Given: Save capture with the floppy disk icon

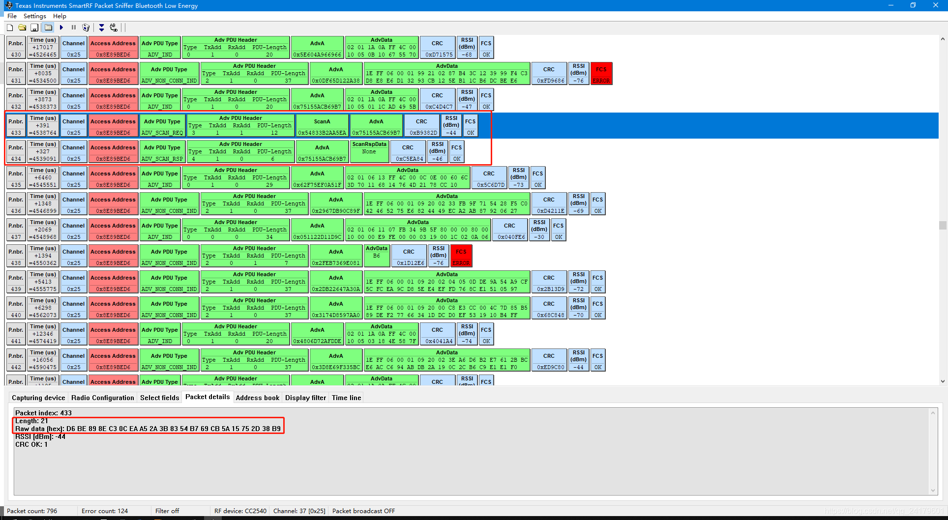Looking at the screenshot, I should point(34,28).
